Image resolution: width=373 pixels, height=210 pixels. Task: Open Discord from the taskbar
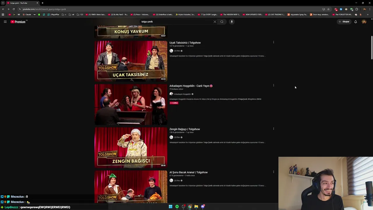tap(203, 207)
